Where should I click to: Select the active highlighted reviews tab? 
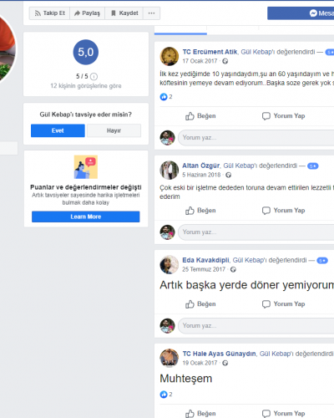(180, 30)
